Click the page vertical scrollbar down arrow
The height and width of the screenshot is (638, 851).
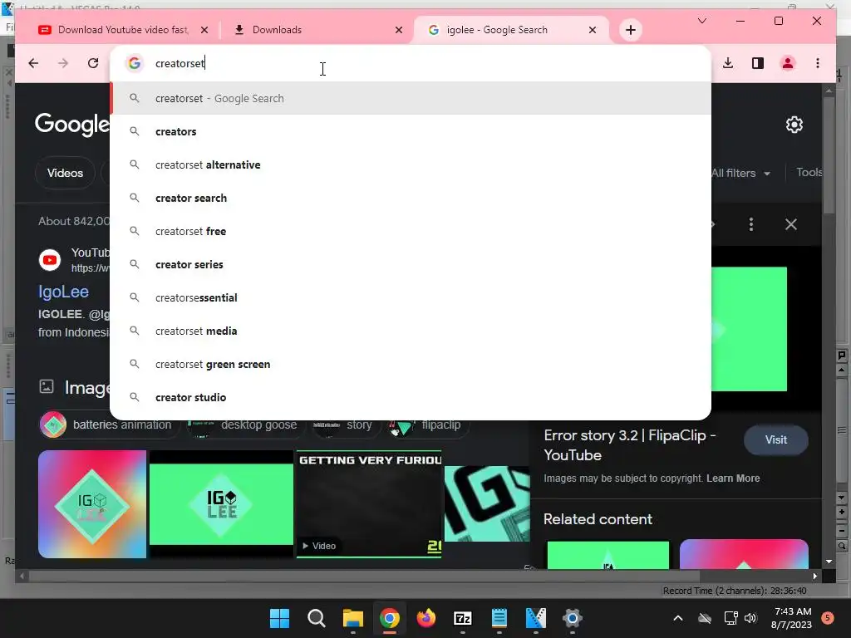(829, 562)
